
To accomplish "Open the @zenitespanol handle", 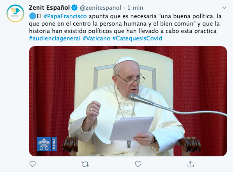I will point(101,8).
